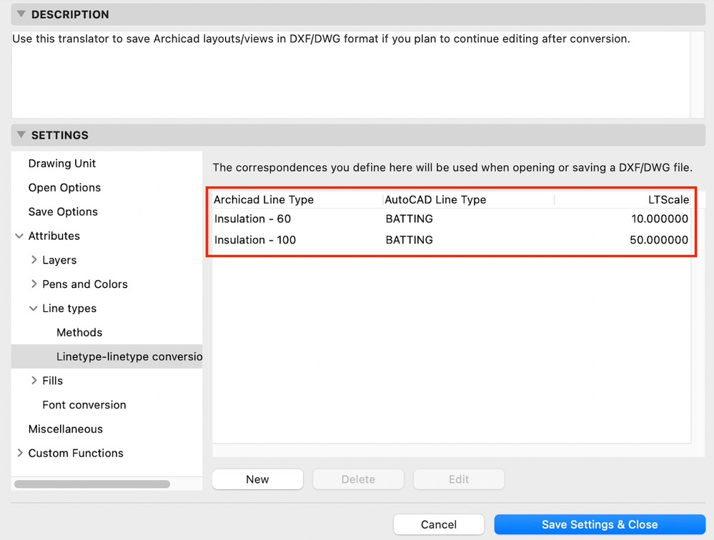
Task: Click the settings tree horizontal scrollbar
Action: point(92,484)
